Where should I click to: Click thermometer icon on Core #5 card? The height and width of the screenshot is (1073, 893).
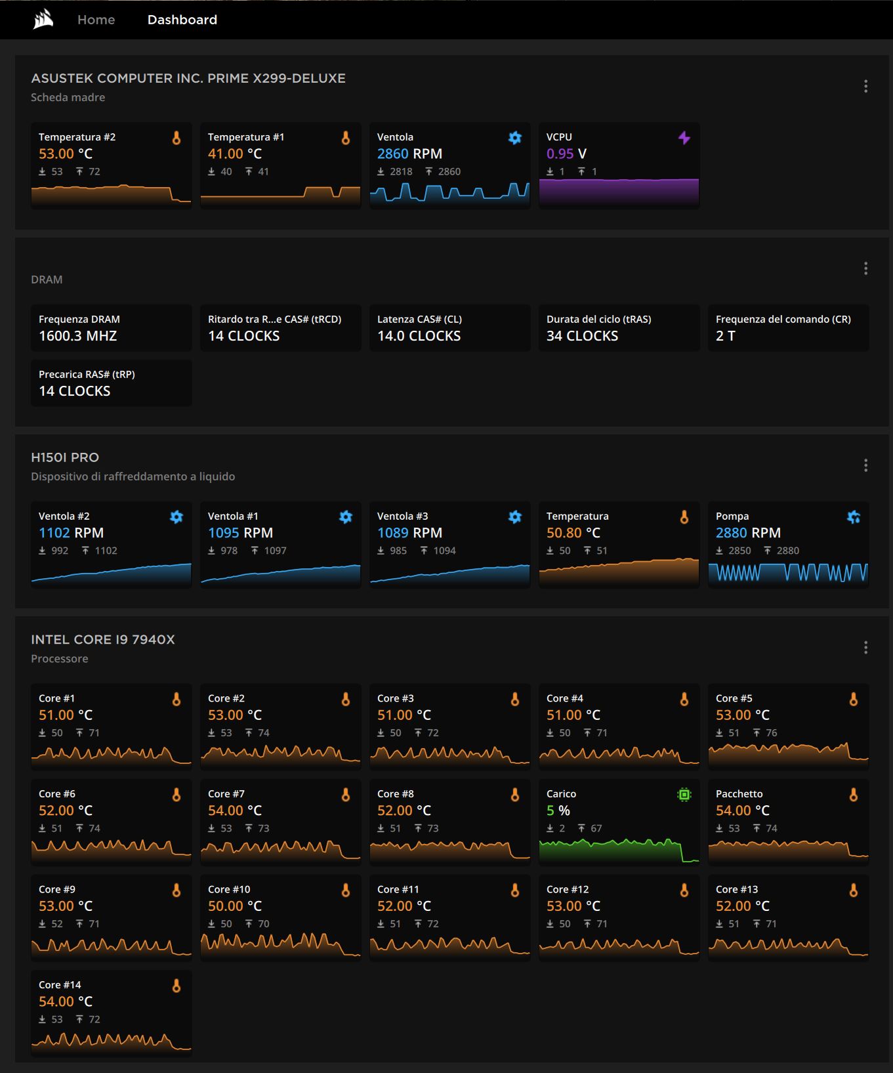(x=853, y=700)
